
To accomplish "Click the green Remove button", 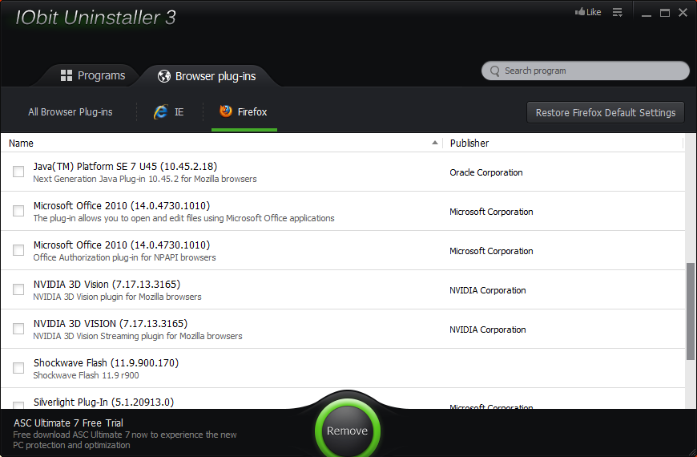I will pyautogui.click(x=347, y=431).
